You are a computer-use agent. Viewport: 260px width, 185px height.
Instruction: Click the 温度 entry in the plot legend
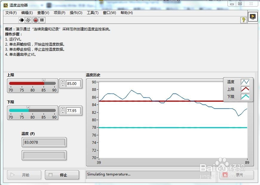231,82
